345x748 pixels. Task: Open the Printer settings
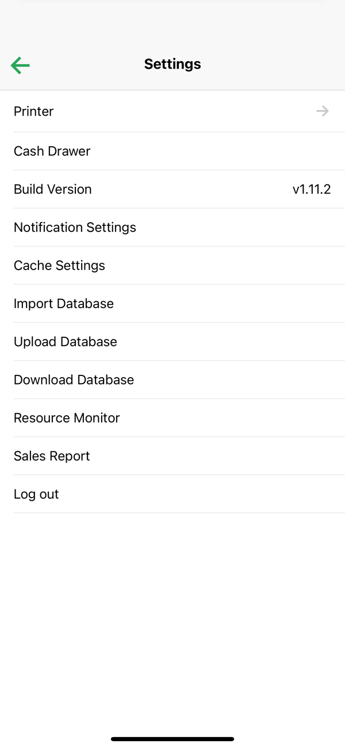click(34, 111)
